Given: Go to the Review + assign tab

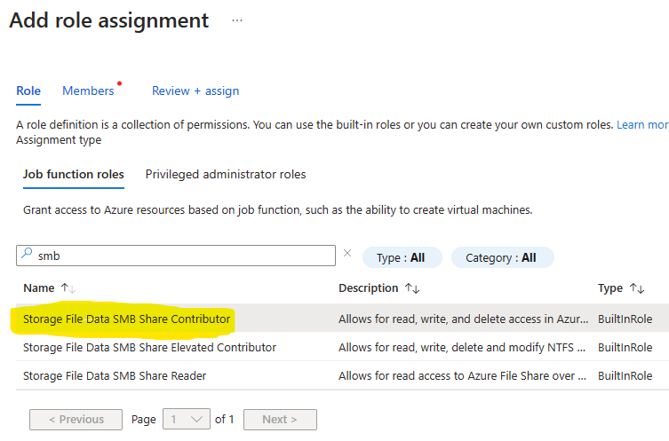Looking at the screenshot, I should pos(195,91).
